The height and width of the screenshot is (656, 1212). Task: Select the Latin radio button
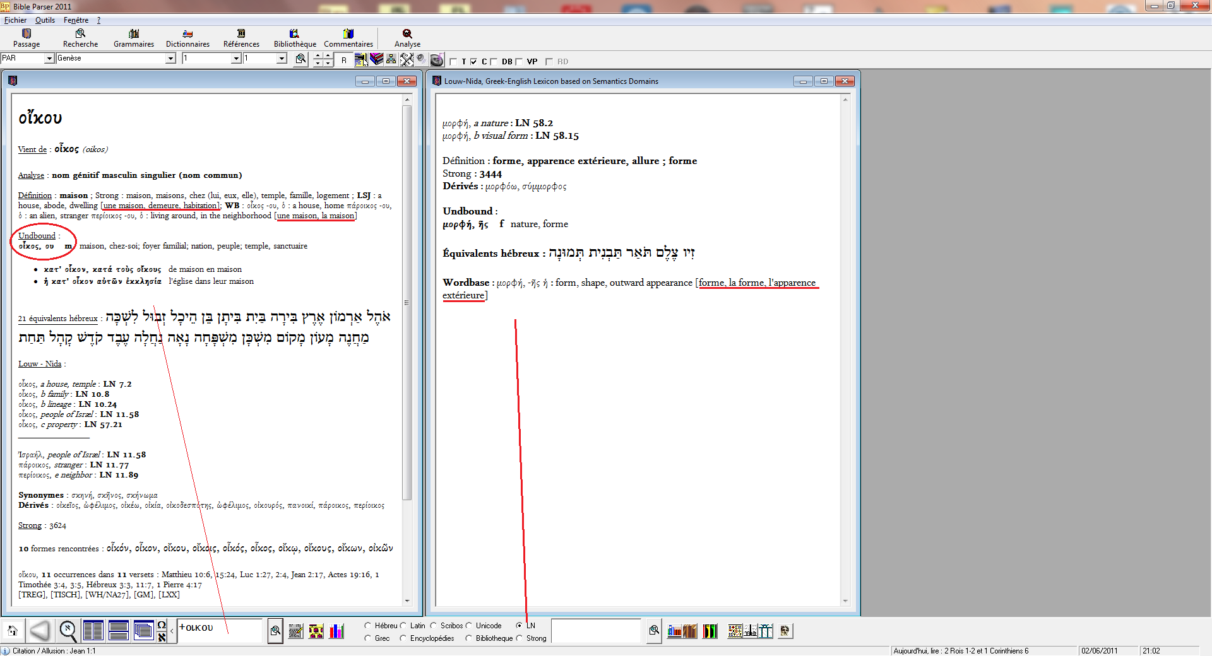coord(403,626)
